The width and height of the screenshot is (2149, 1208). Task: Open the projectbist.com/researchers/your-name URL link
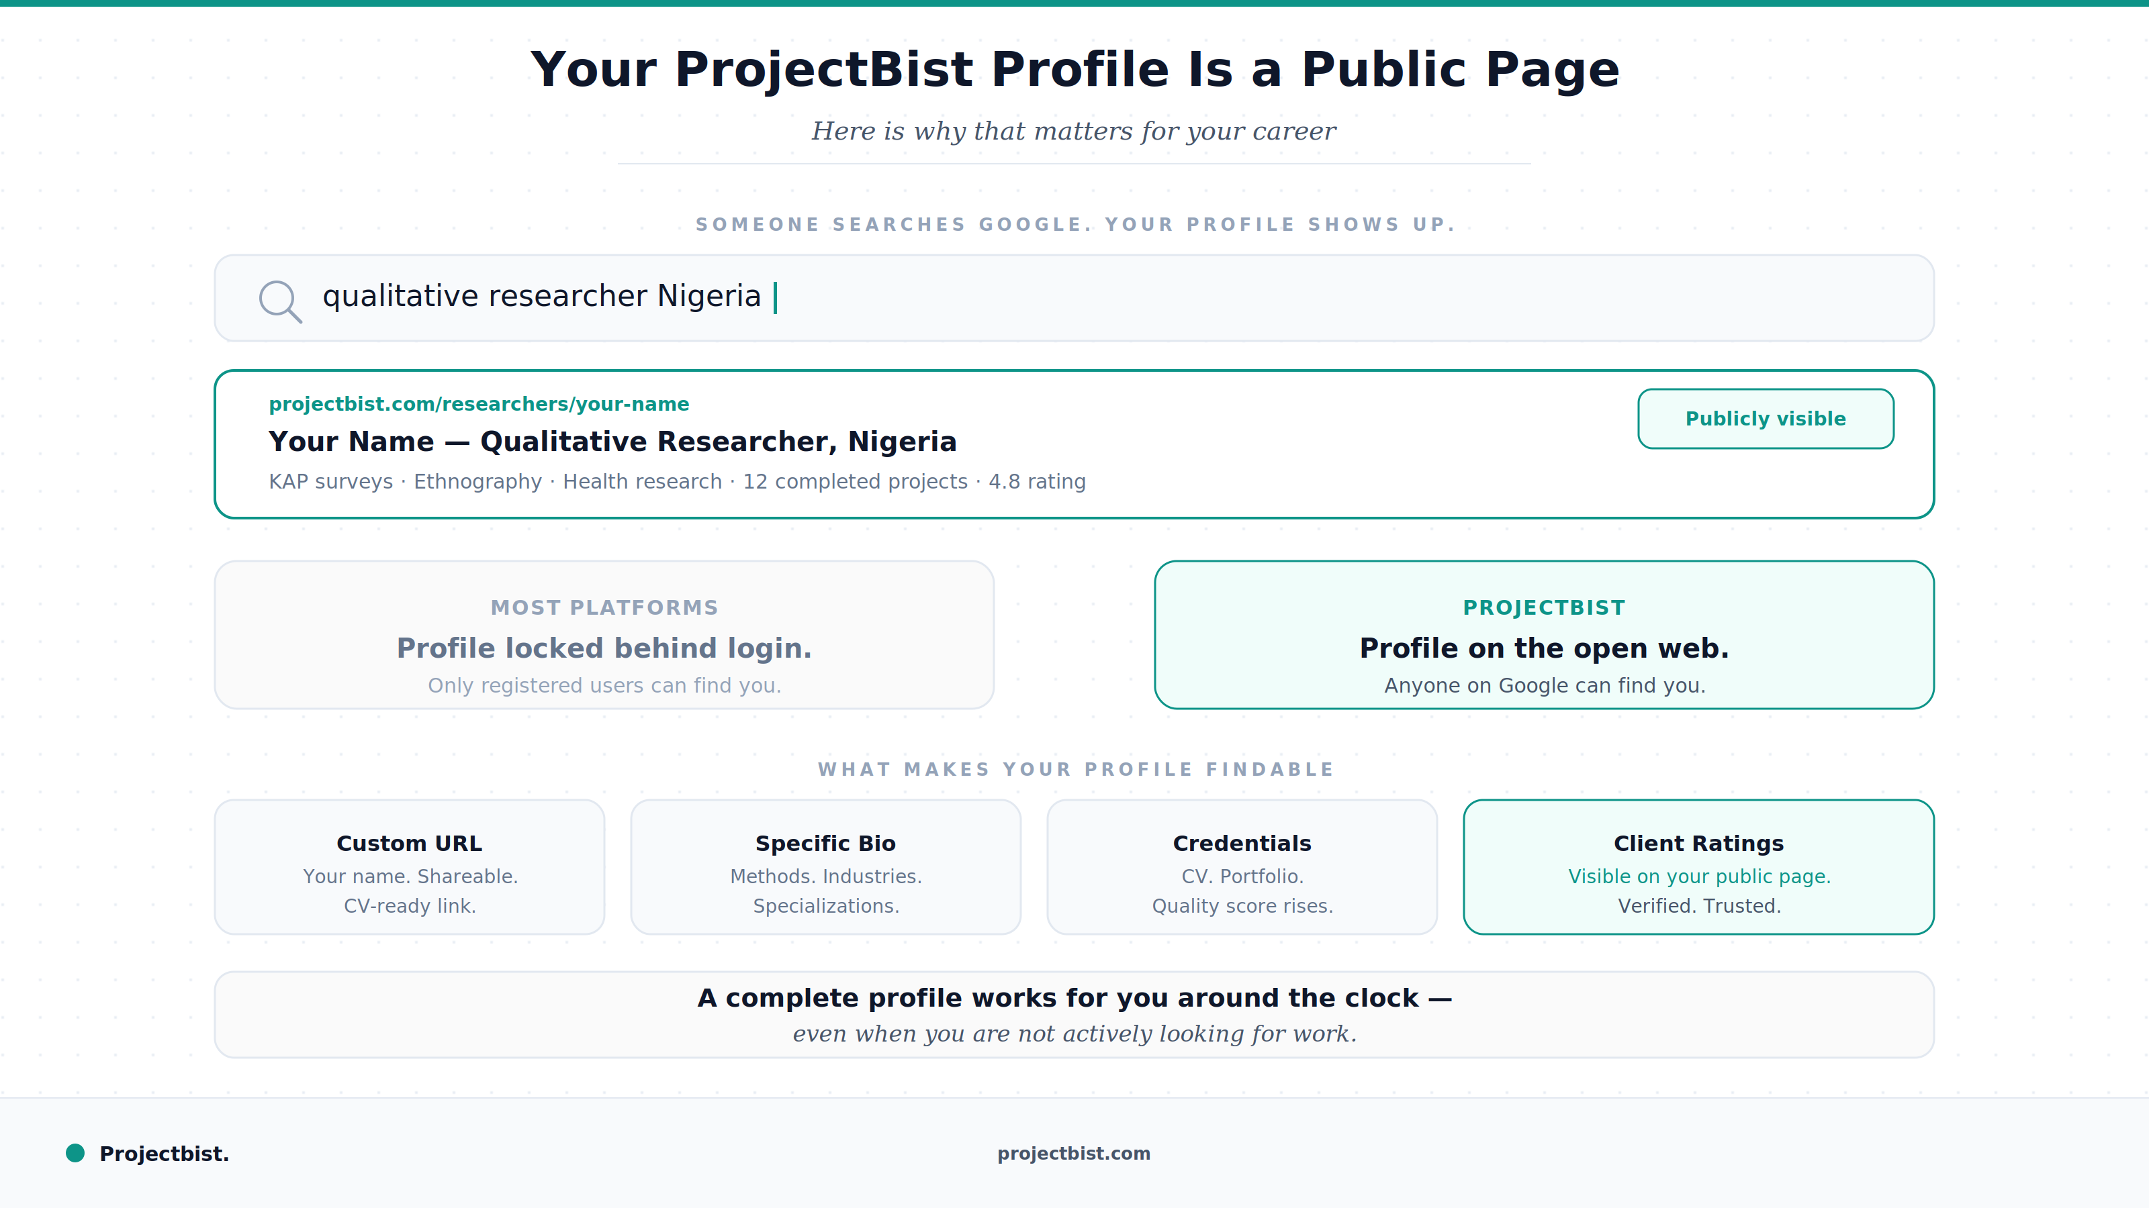[478, 404]
